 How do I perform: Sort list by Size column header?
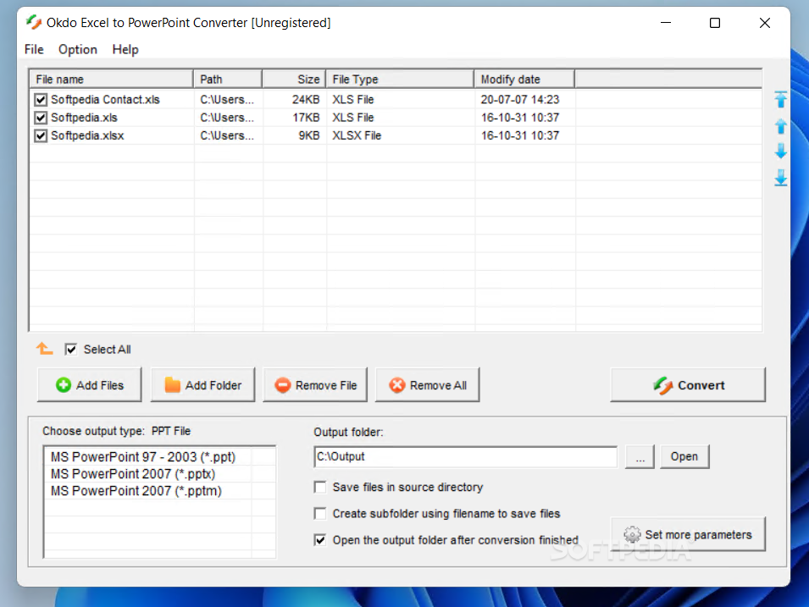click(294, 79)
